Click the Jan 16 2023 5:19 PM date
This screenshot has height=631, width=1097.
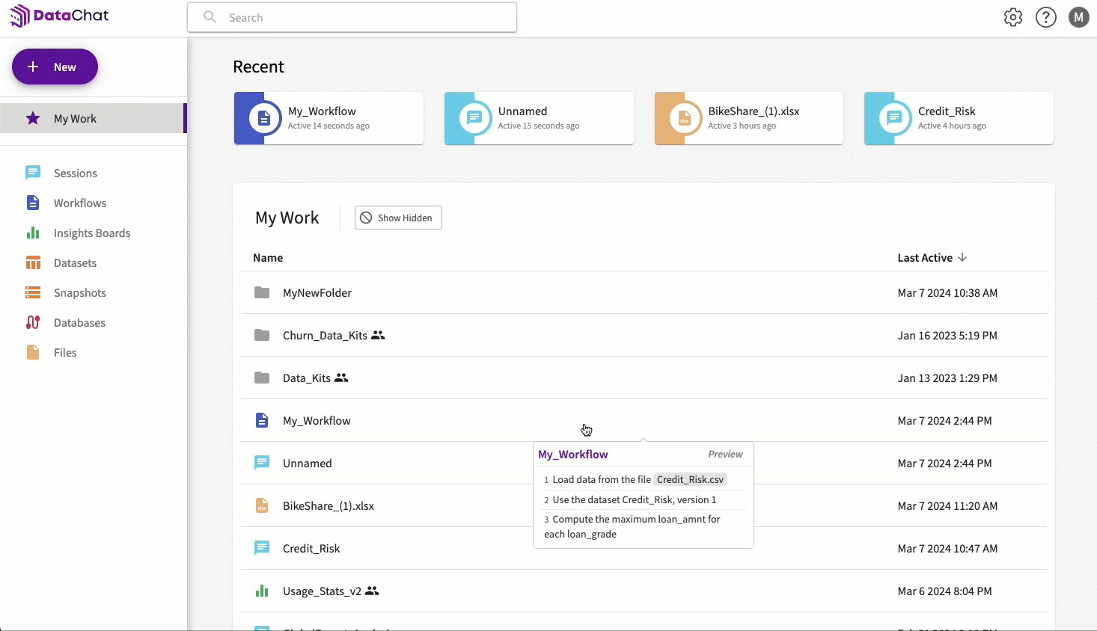tap(947, 335)
